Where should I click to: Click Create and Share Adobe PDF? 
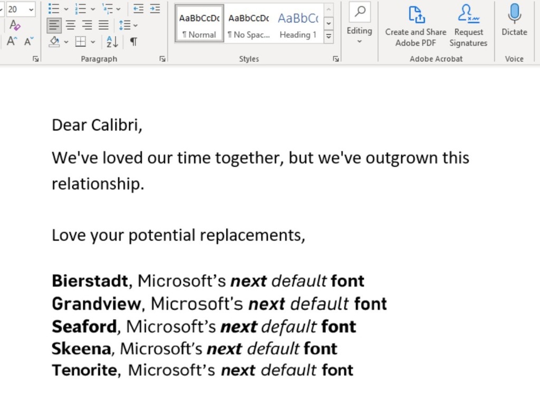tap(416, 25)
